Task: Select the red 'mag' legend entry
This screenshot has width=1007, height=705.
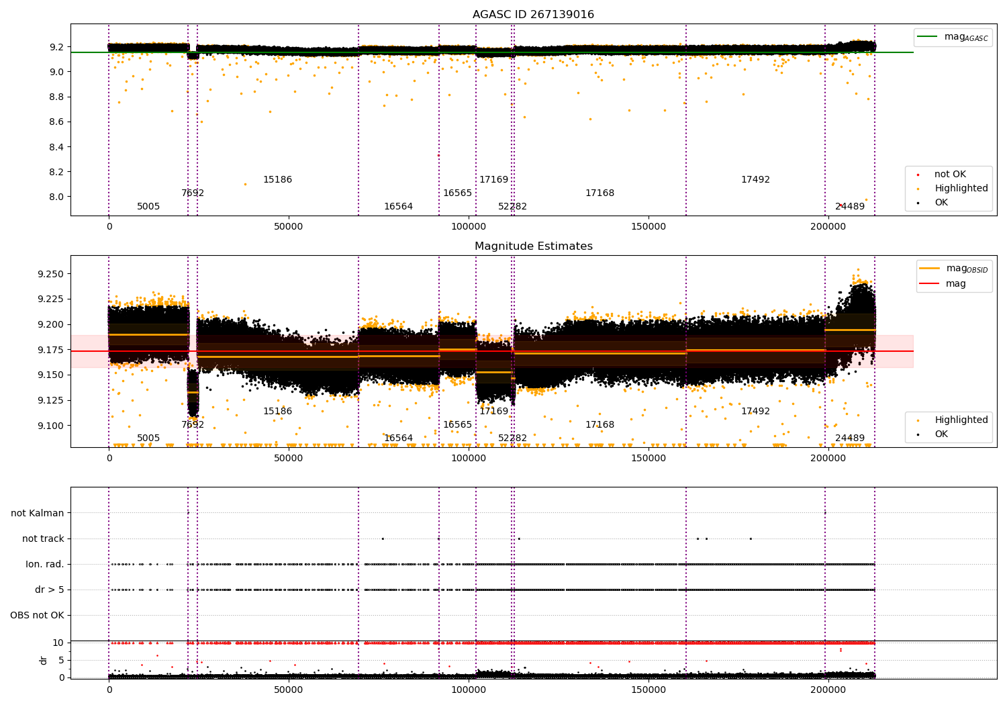Action: (x=943, y=284)
